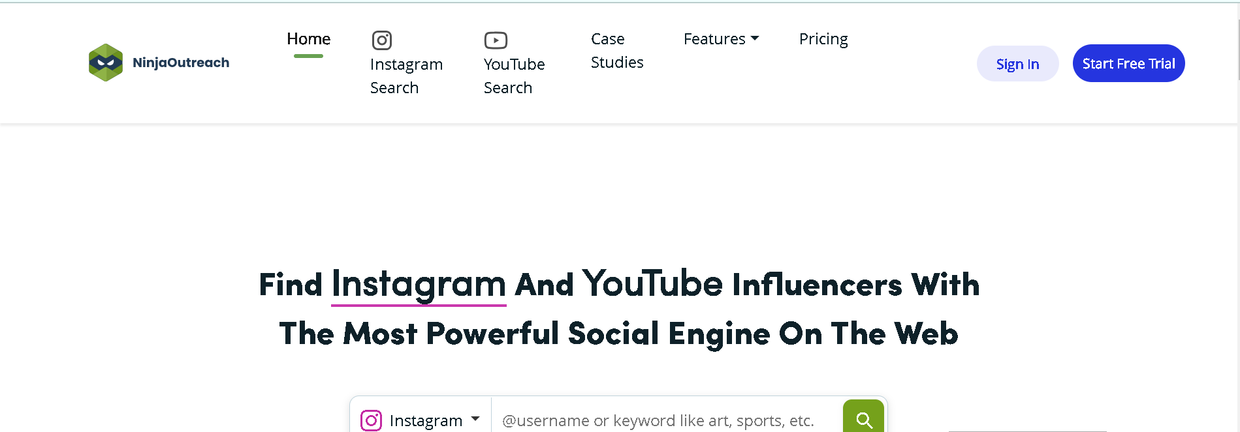
Task: Expand the Features dropdown menu
Action: tap(721, 39)
